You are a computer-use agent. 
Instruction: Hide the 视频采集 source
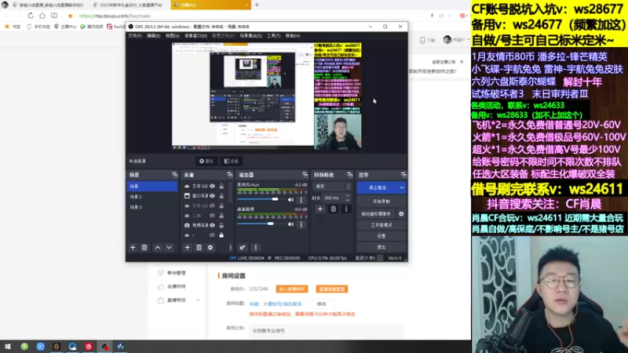212,225
